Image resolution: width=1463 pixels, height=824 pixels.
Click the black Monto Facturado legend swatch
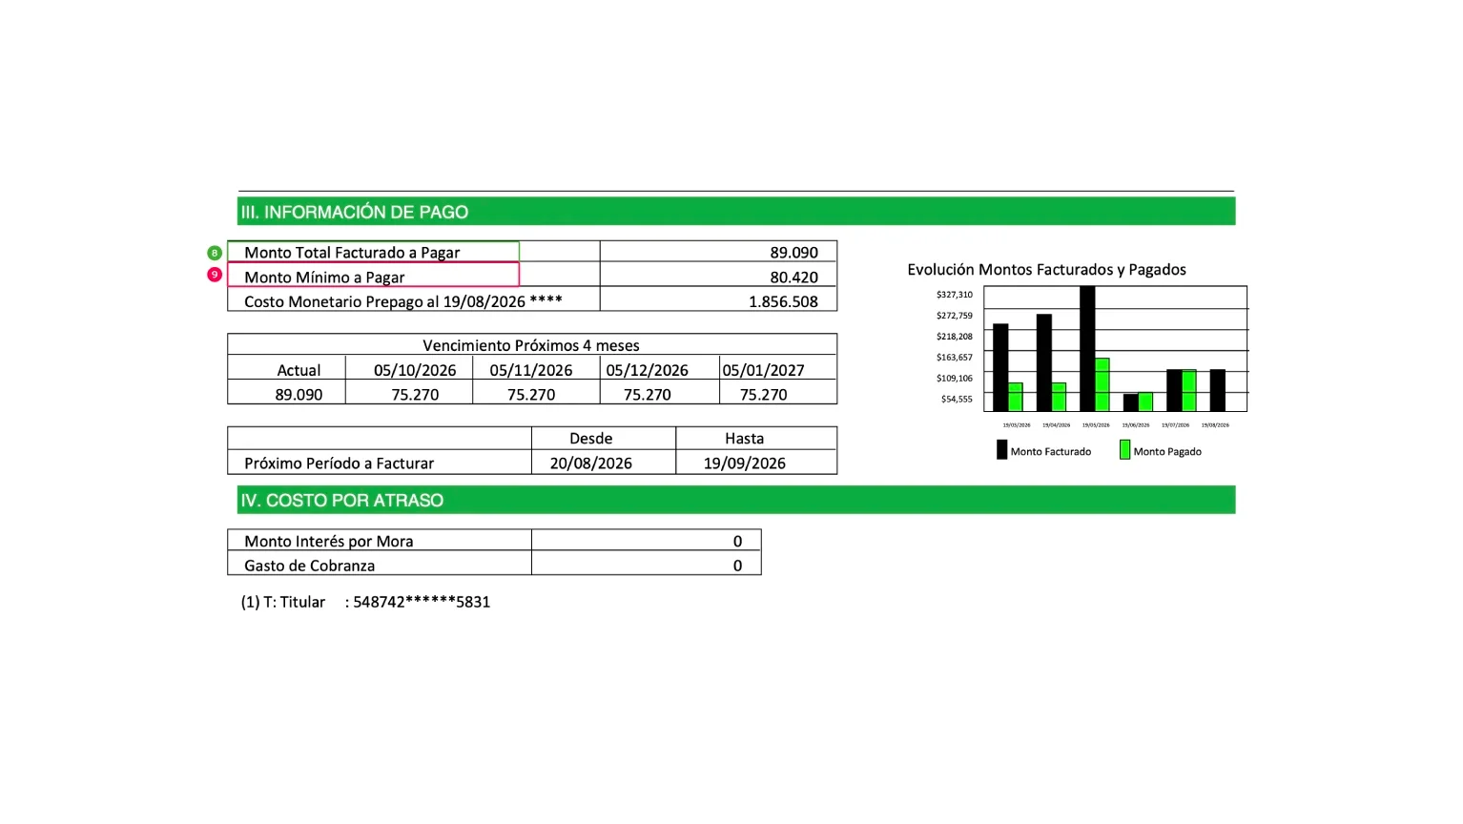[1001, 450]
